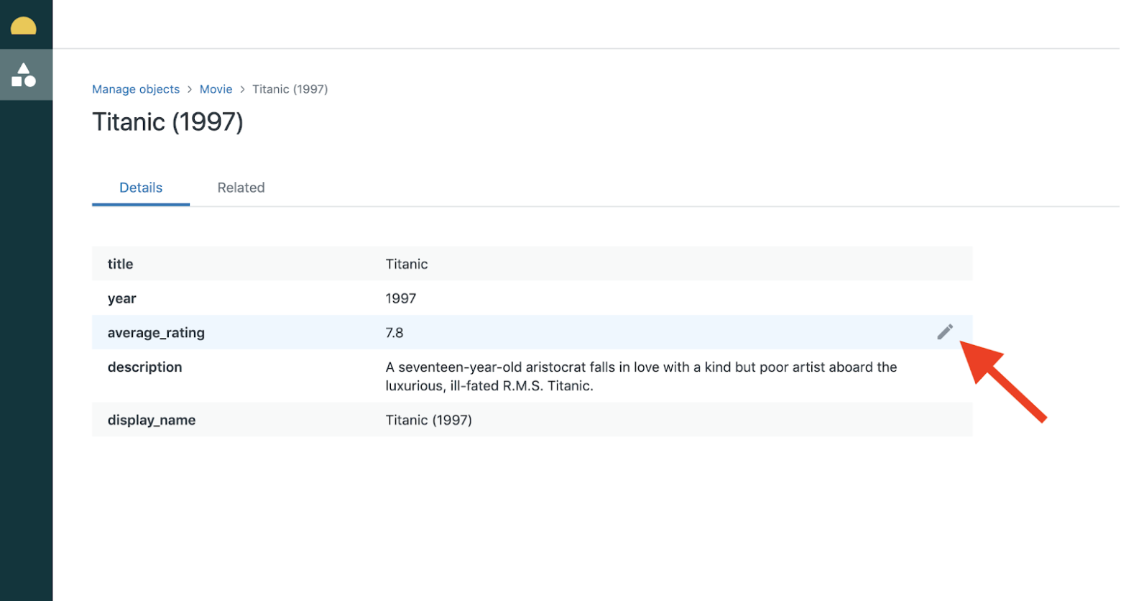Screen dimensions: 1121x601
Task: Click the pencil edit icon for average_rating
Action: [944, 331]
